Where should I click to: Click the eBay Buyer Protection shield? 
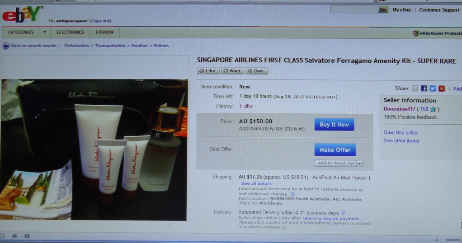[416, 33]
